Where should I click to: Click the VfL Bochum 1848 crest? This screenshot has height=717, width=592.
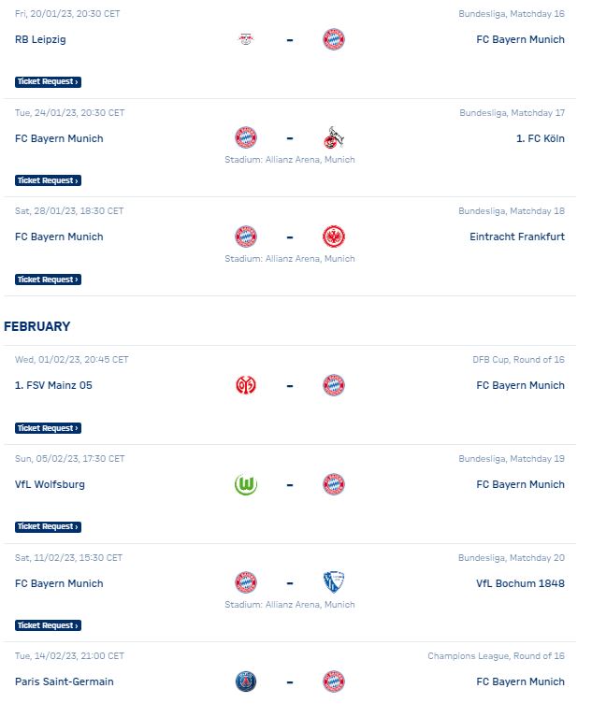(334, 582)
